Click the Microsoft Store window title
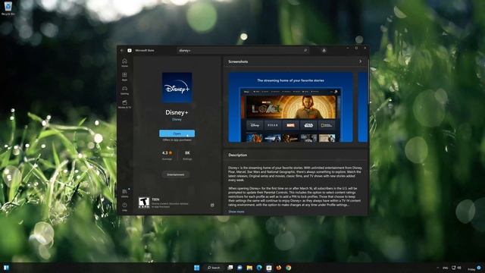Viewport: 485px width, 273px height. (145, 51)
